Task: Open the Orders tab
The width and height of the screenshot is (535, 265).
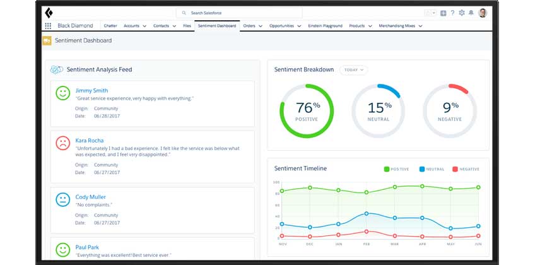Action: (249, 26)
